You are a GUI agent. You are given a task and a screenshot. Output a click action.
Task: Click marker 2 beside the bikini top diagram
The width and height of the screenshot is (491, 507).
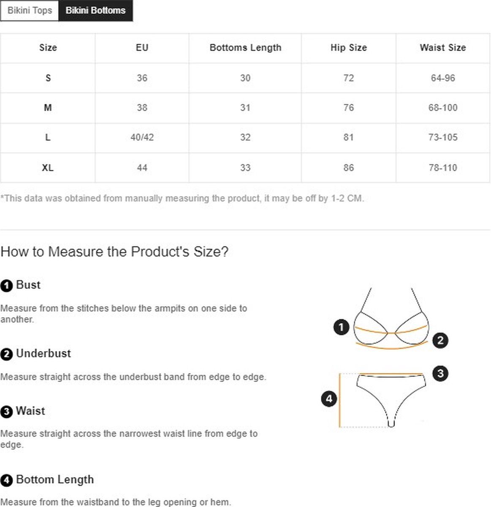pyautogui.click(x=440, y=340)
